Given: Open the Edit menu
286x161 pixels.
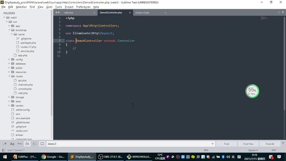Looking at the screenshot, I should [x=11, y=7].
